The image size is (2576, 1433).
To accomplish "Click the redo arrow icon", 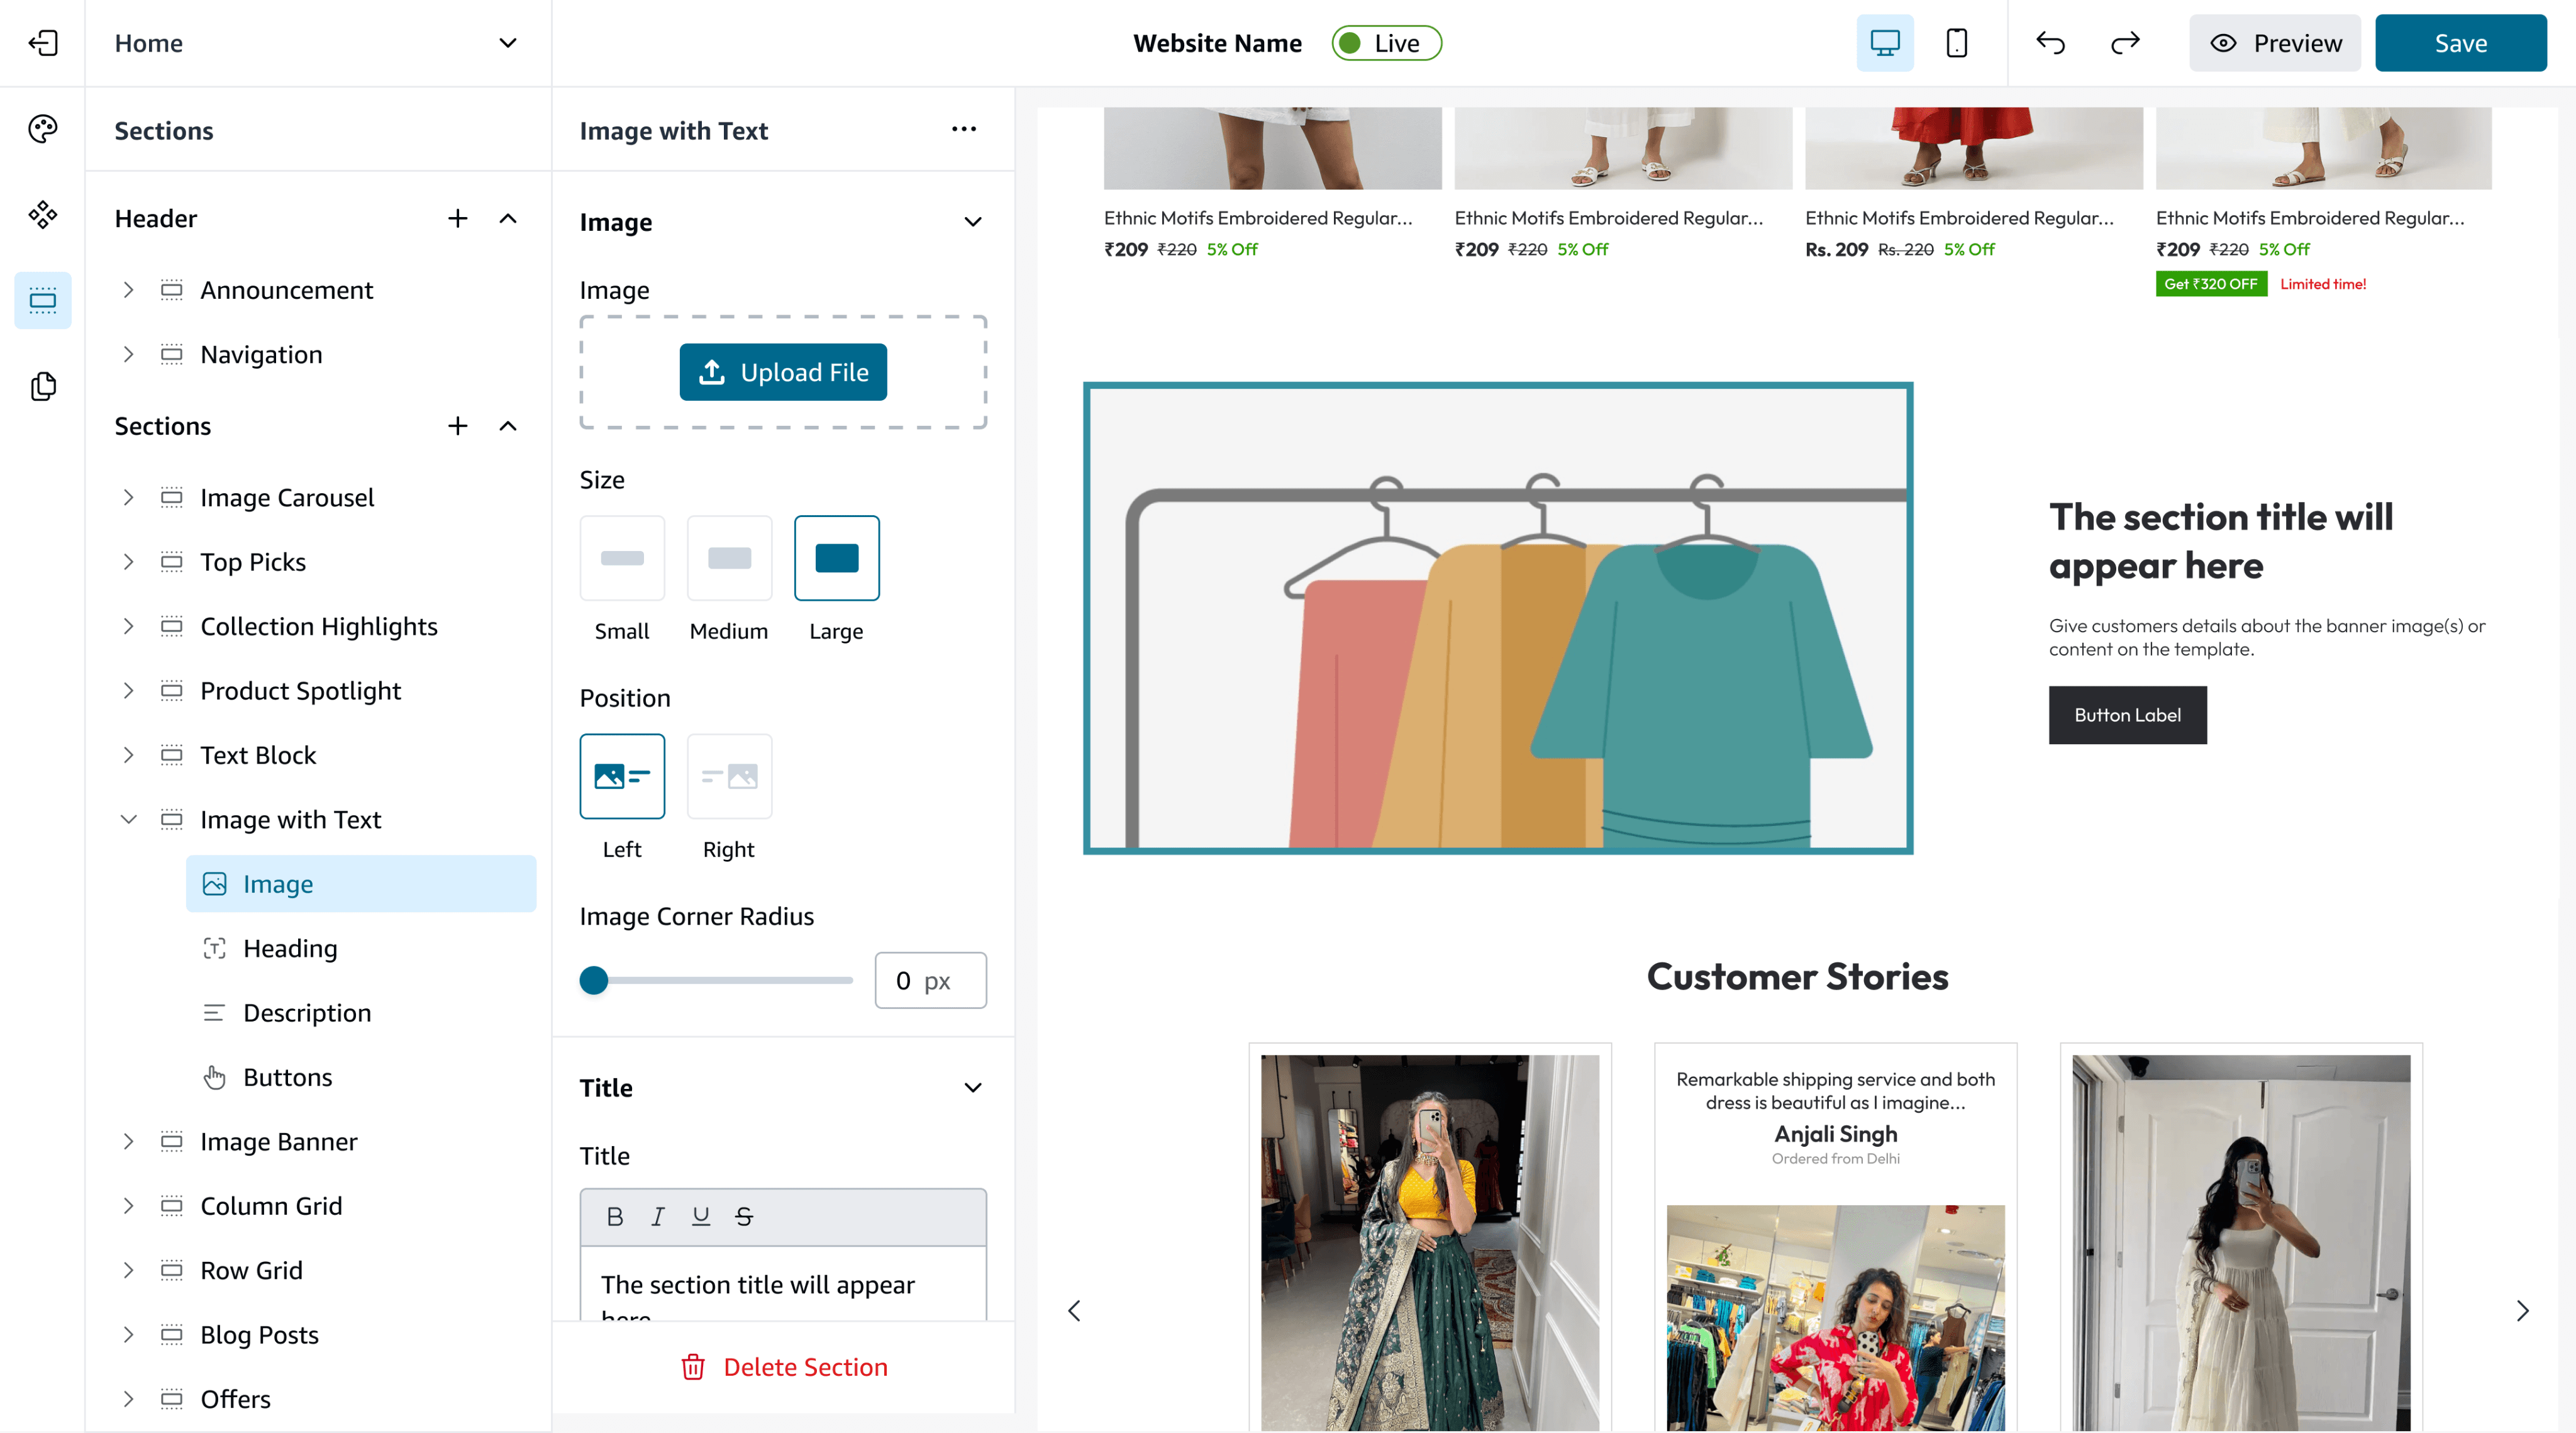I will [2125, 43].
